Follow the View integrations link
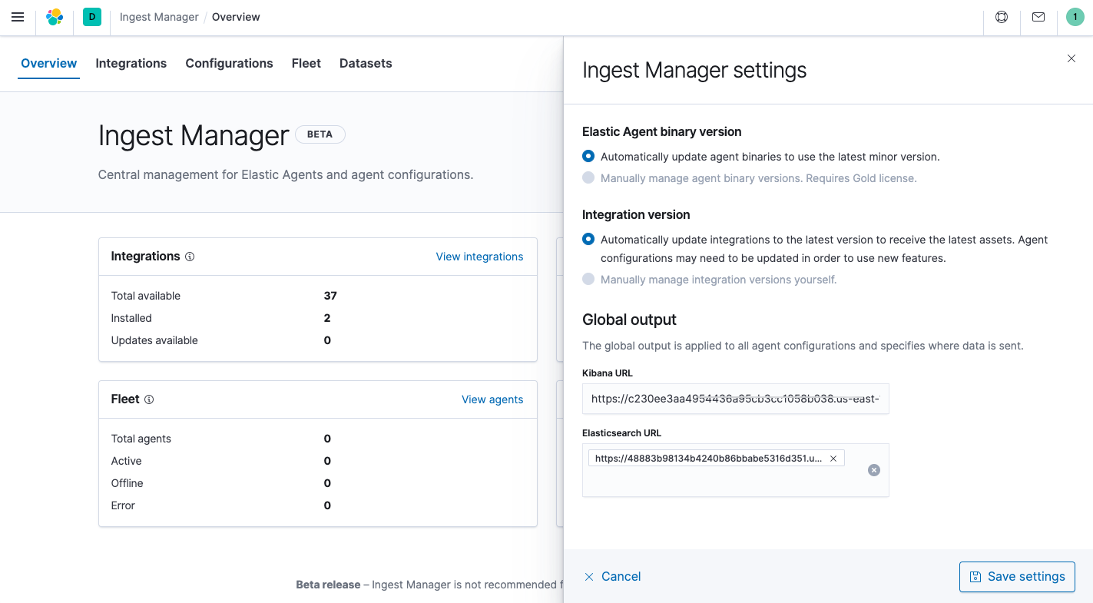1093x603 pixels. [x=479, y=257]
